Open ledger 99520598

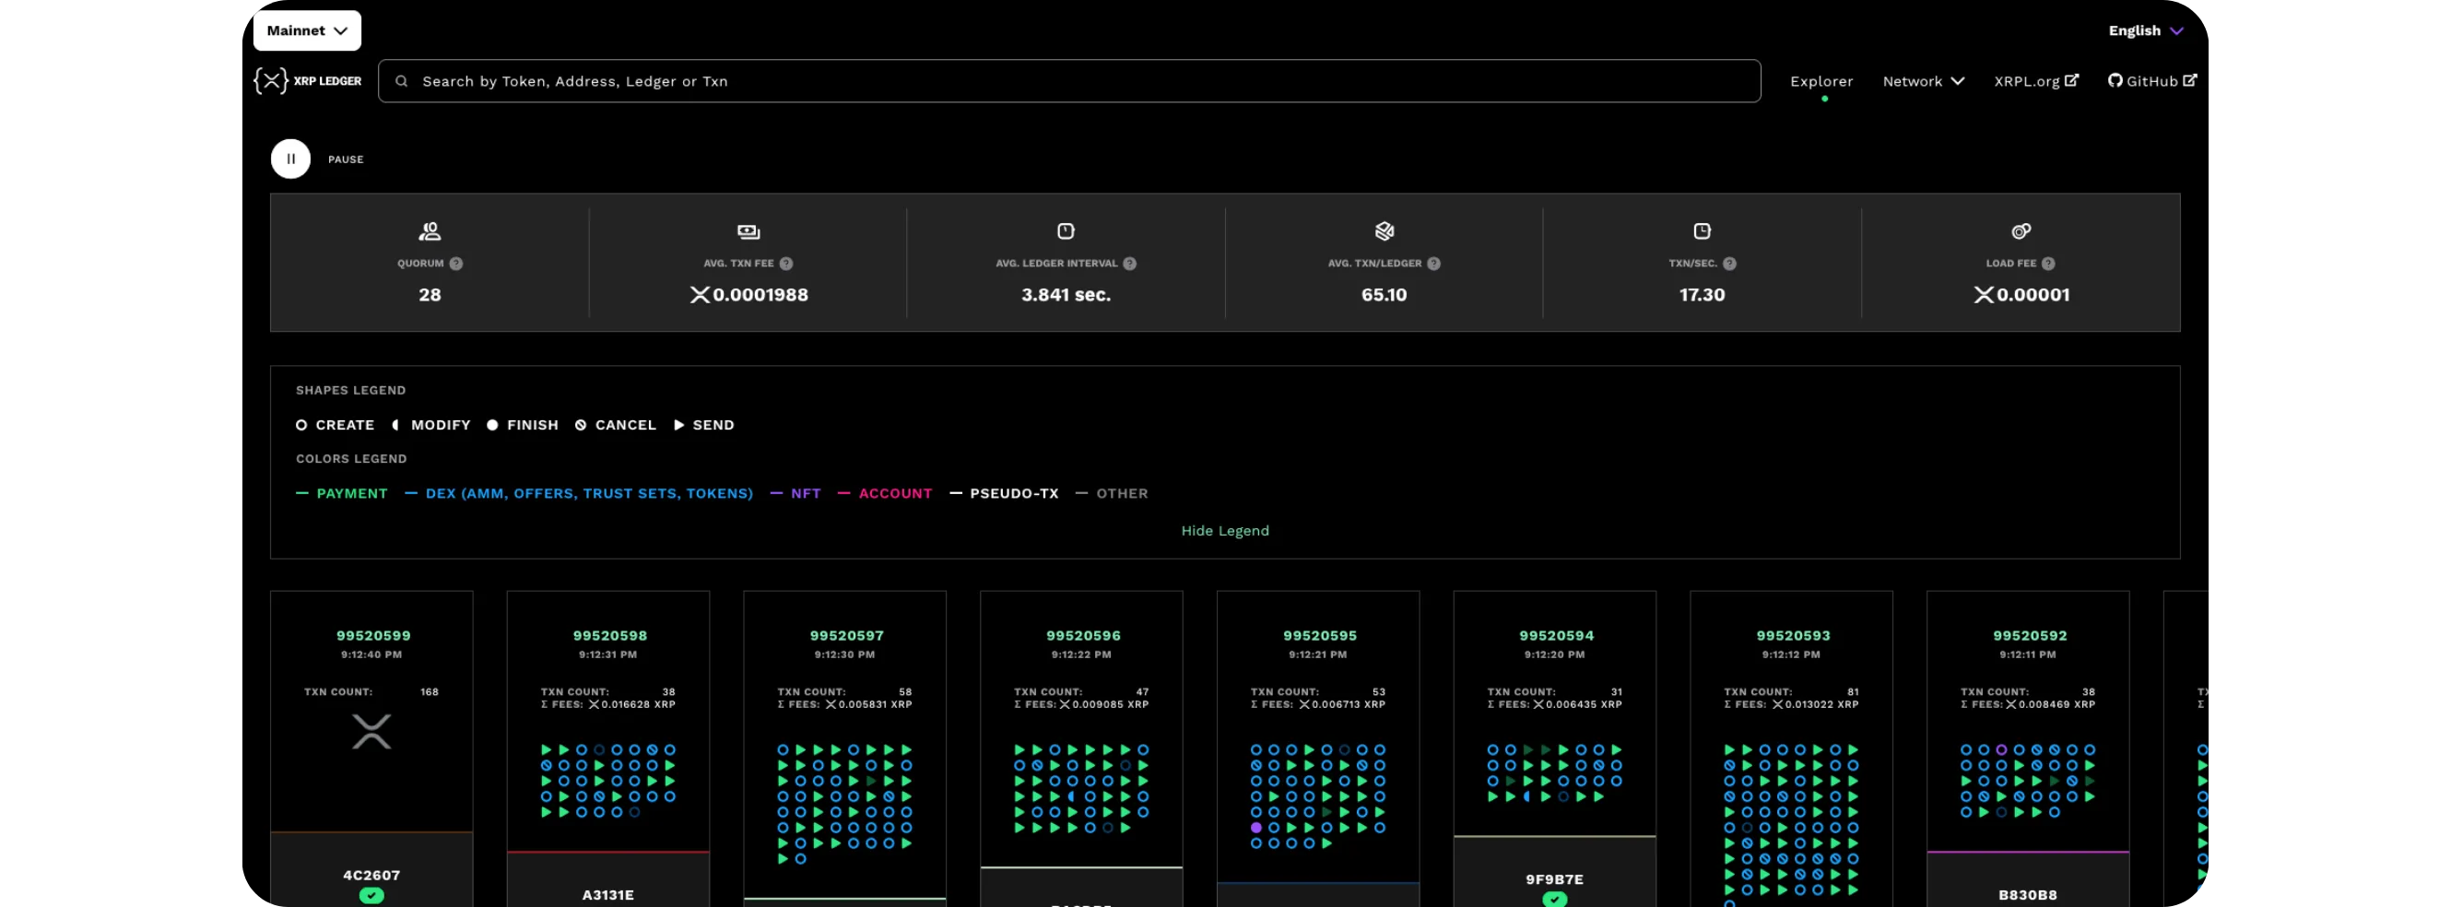(609, 635)
